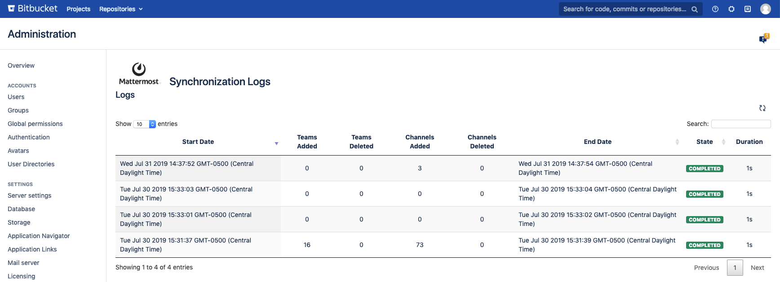
Task: Click the inbox icon in the header
Action: (x=748, y=9)
